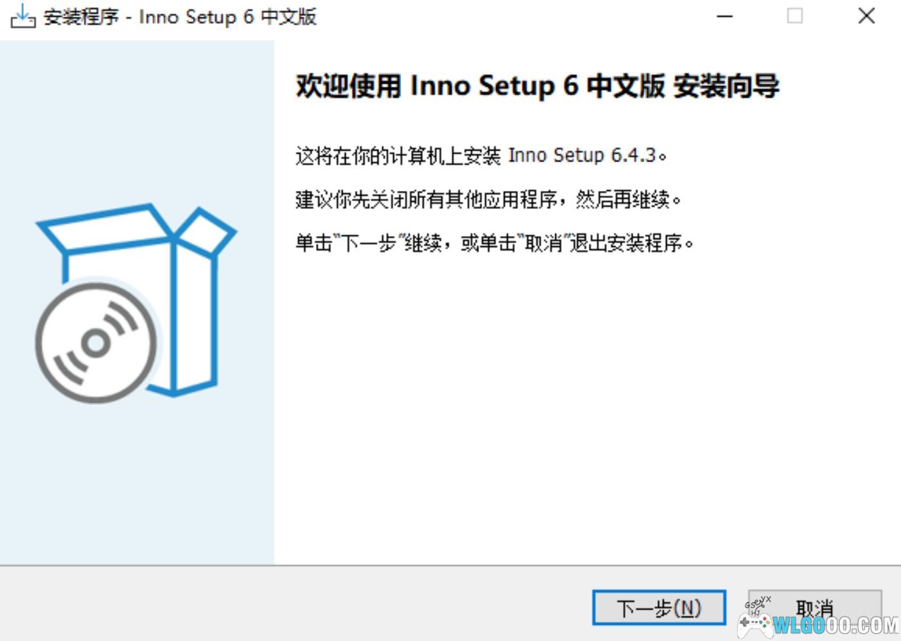Click the 欢迎使用 Inno Setup 6 中文版 安装向导 heading
This screenshot has height=641, width=901.
point(537,86)
